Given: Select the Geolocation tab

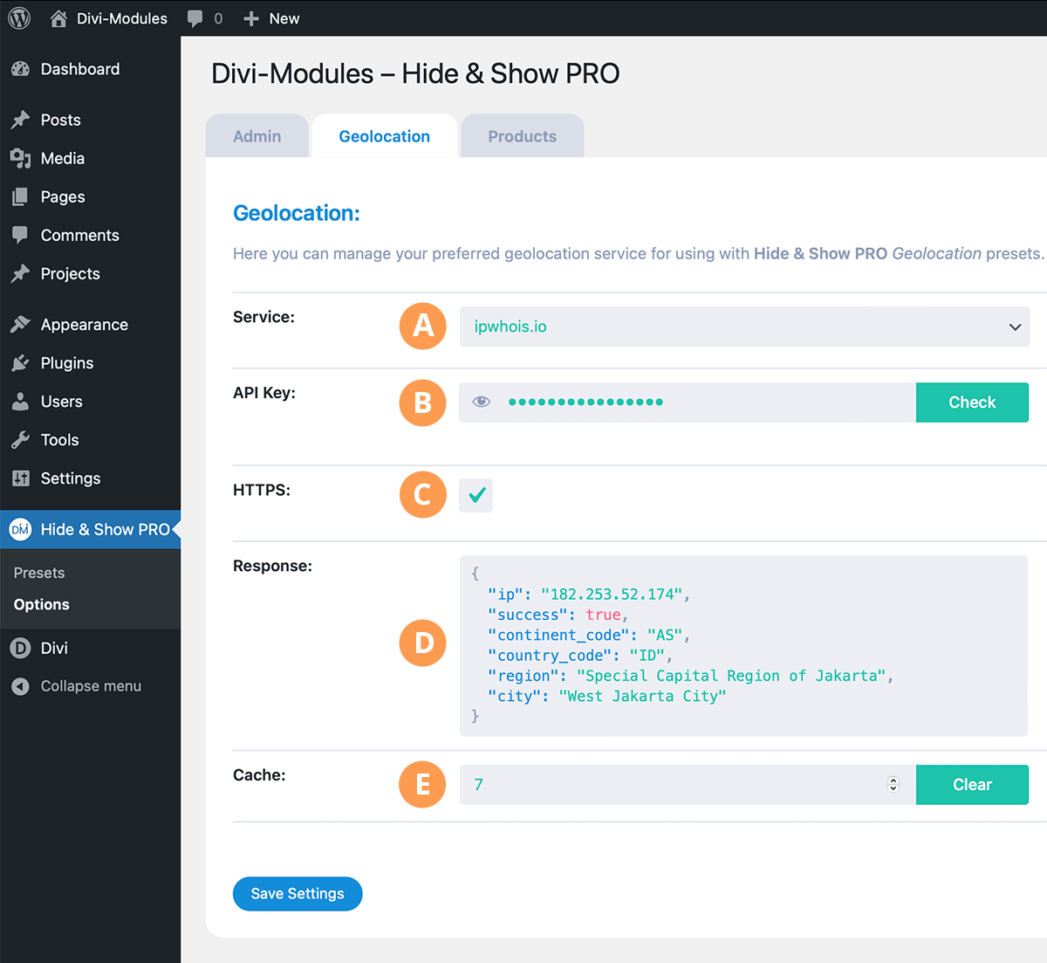Looking at the screenshot, I should [x=384, y=136].
